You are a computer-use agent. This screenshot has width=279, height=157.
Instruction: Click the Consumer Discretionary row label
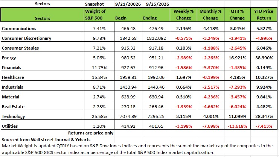[26, 38]
